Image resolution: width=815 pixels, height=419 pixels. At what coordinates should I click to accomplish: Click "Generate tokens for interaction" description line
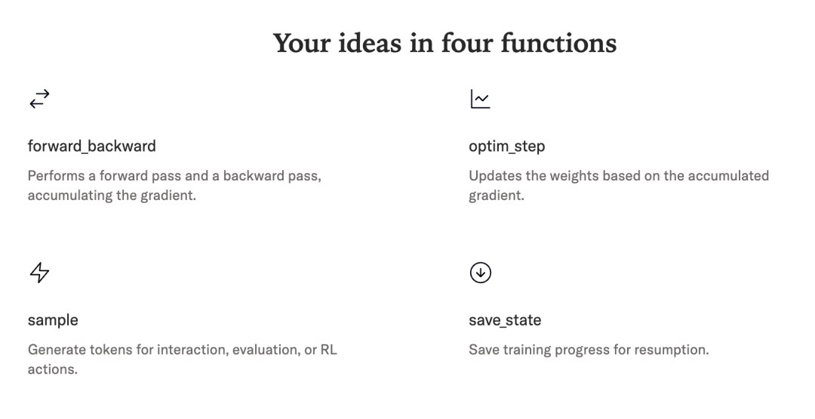tap(182, 350)
